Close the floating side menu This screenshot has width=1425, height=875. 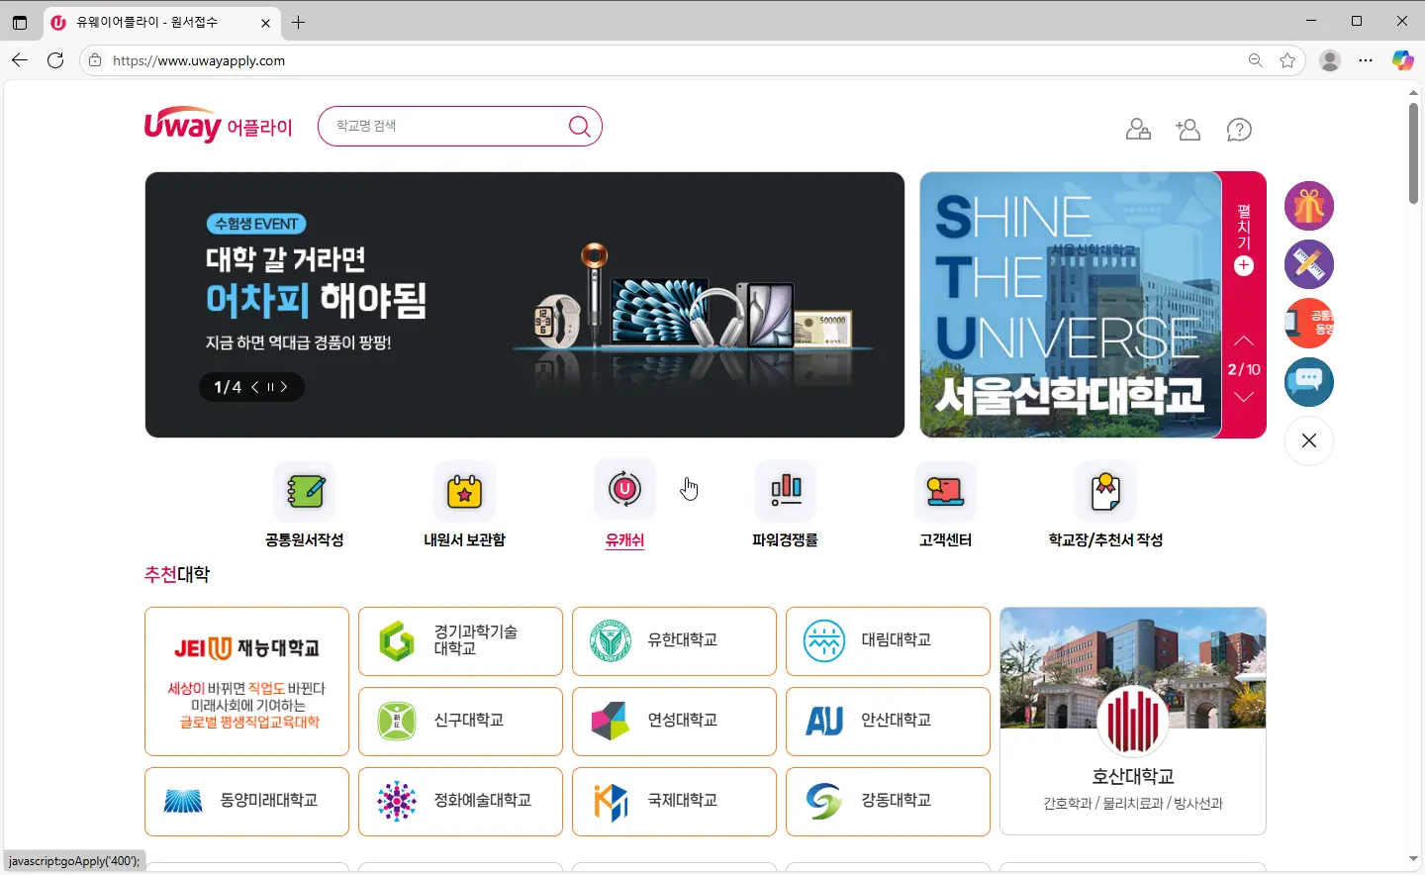[1309, 440]
